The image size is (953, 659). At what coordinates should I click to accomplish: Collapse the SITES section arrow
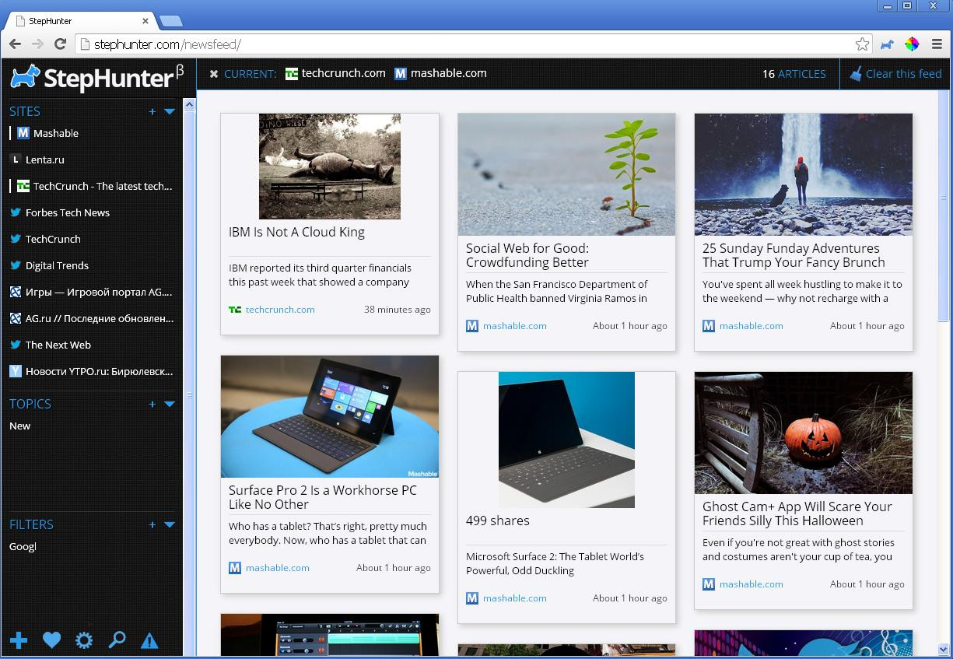click(169, 112)
